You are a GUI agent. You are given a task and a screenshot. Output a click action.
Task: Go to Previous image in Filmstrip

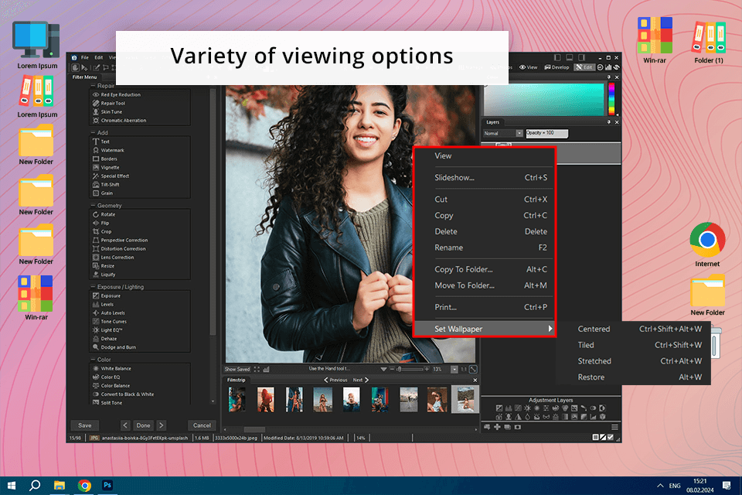coord(335,380)
